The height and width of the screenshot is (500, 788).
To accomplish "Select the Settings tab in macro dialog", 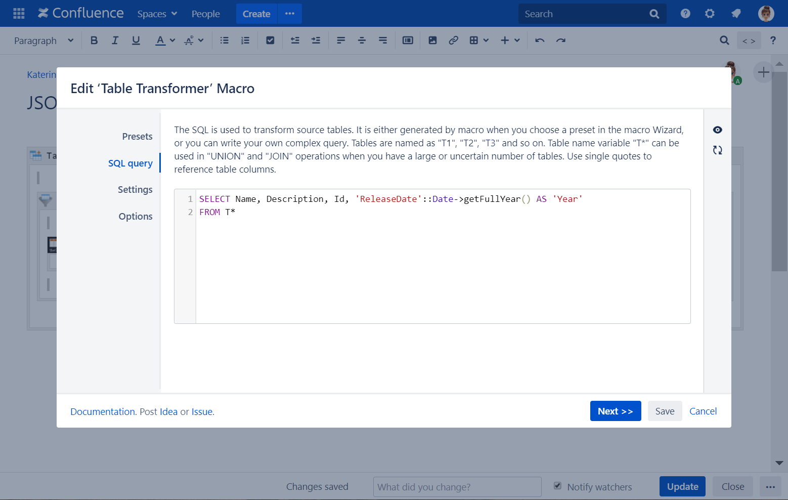I will pyautogui.click(x=135, y=190).
